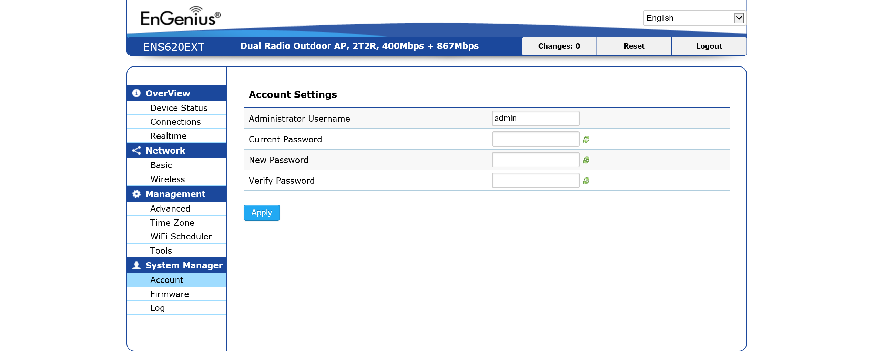Viewport: 873px width, 359px height.
Task: Focus the Administrator Username field
Action: [535, 118]
